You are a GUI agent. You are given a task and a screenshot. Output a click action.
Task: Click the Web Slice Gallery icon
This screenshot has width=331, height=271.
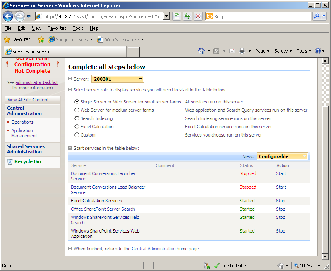(100, 39)
